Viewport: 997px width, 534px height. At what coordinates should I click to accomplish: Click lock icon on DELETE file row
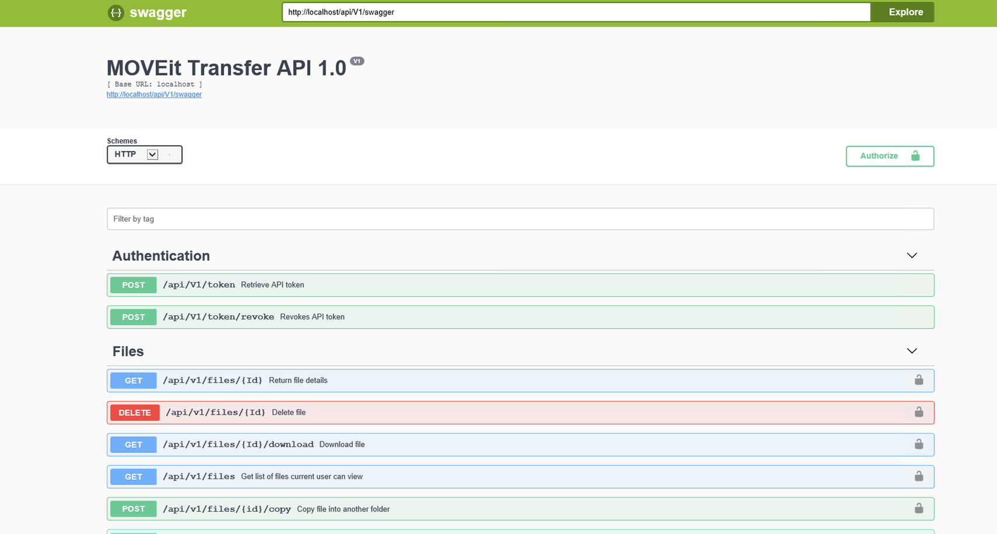(918, 412)
